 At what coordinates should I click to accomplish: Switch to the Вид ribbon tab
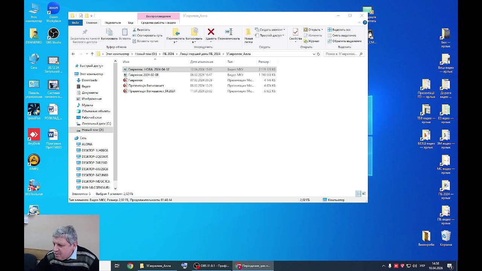click(131, 23)
